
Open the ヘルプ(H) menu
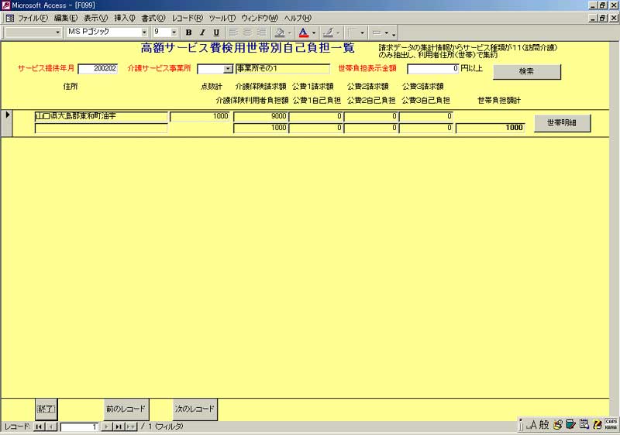point(298,18)
